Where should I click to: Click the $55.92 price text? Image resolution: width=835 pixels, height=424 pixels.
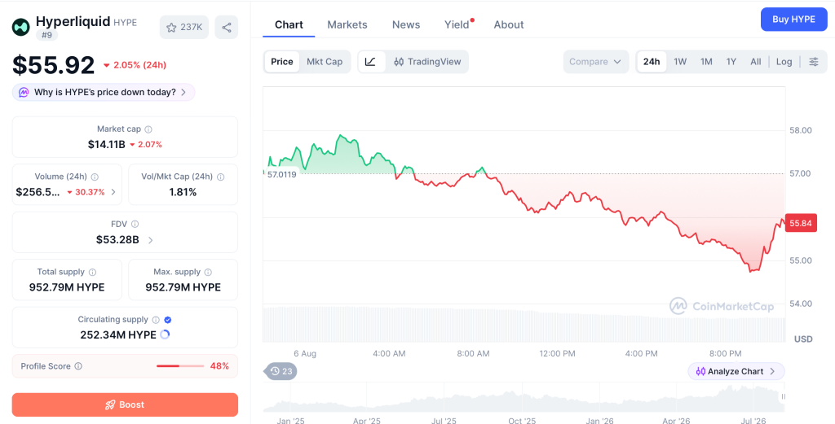[53, 65]
